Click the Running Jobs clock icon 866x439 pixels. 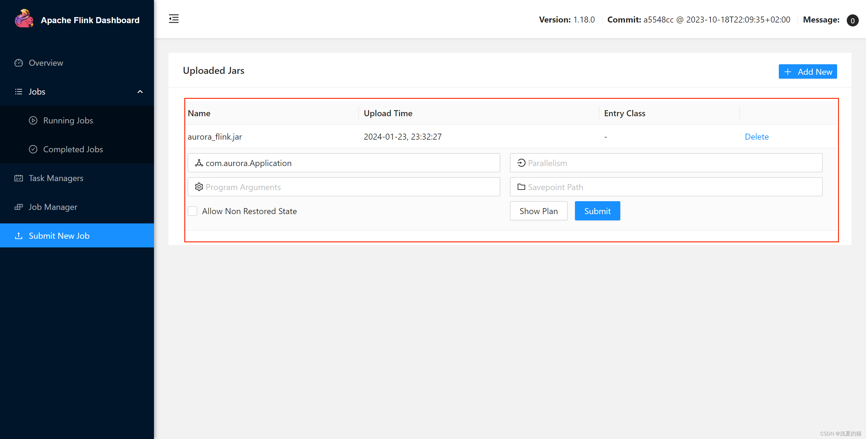pos(34,120)
